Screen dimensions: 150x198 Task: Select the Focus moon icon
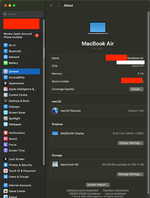[6, 145]
